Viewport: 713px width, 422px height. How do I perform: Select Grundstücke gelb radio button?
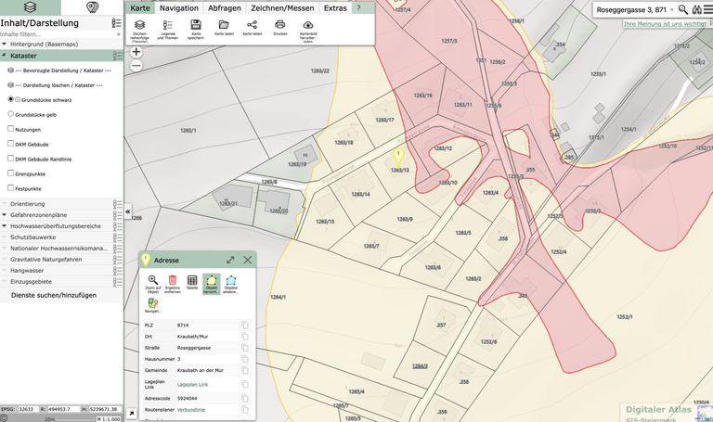pyautogui.click(x=11, y=114)
